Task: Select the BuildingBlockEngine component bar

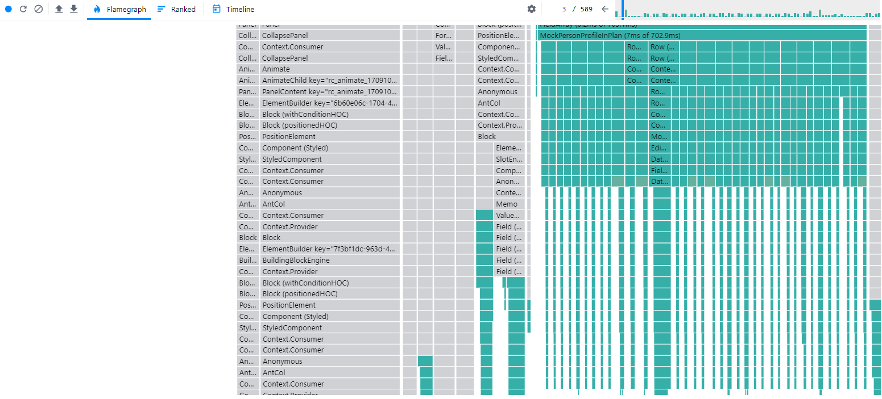Action: [330, 261]
